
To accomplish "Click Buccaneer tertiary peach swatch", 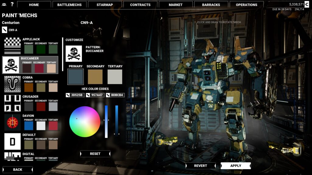I will pyautogui.click(x=51, y=68).
